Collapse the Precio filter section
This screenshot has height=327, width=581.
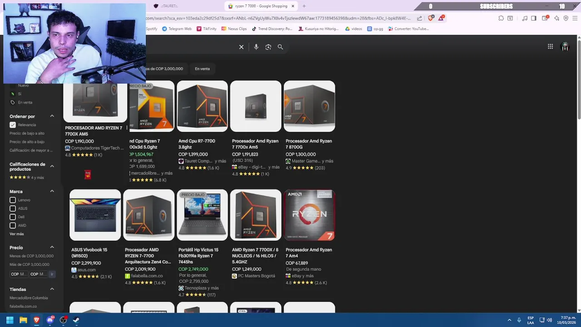(52, 248)
